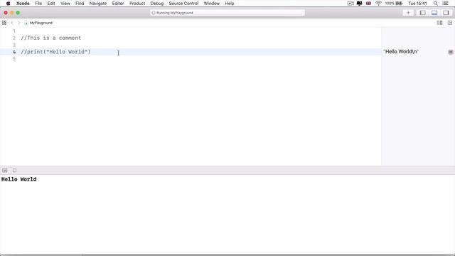The width and height of the screenshot is (455, 256).
Task: Open the View menu
Action: [x=65, y=4]
